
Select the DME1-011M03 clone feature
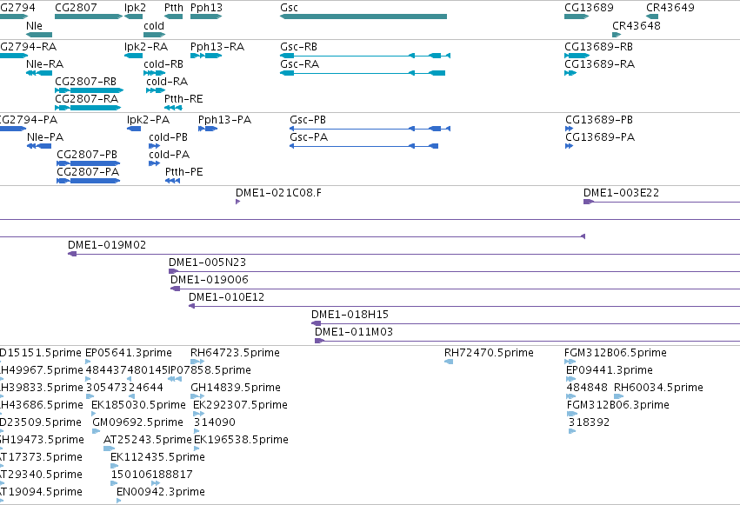527,341
